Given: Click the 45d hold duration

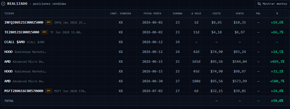Looking at the screenshot, I should pos(196,71).
